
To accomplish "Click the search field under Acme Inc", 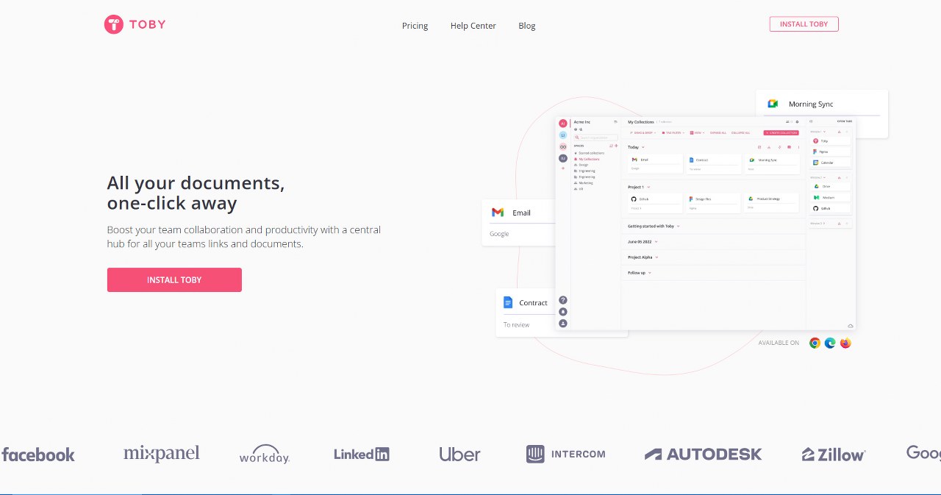I will click(x=595, y=138).
